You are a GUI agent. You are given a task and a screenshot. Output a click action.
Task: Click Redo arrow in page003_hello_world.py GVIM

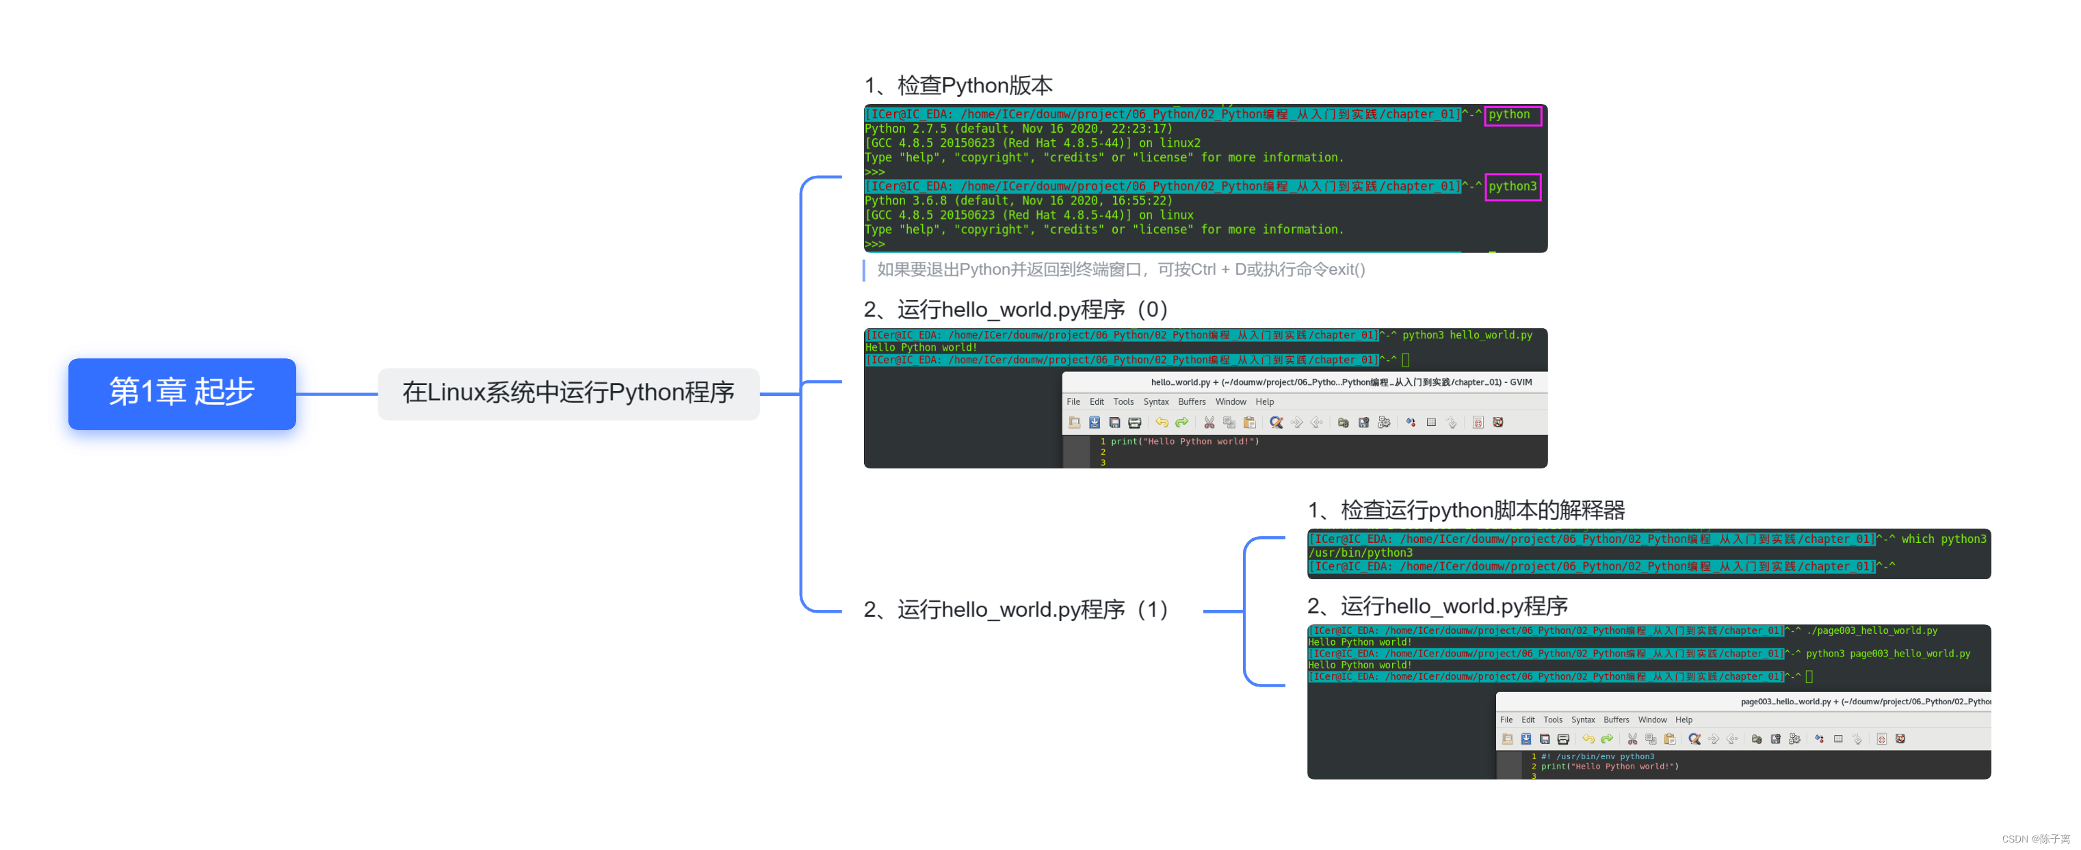[x=1607, y=739]
